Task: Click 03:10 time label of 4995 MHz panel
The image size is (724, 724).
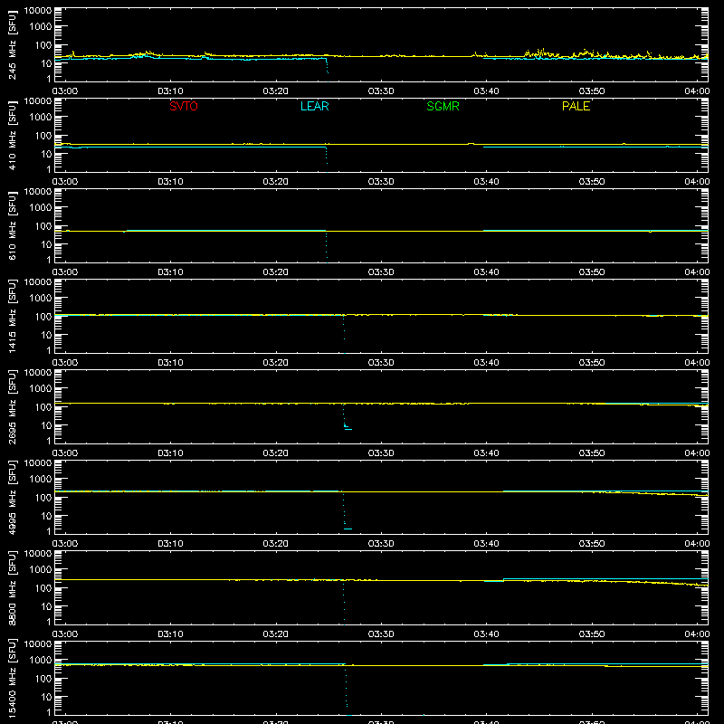Action: (x=170, y=544)
